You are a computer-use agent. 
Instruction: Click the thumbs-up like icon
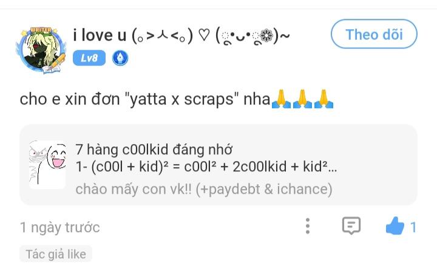click(x=395, y=227)
